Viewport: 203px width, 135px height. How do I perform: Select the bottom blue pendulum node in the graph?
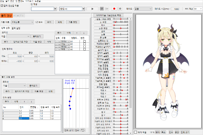coord(70,109)
